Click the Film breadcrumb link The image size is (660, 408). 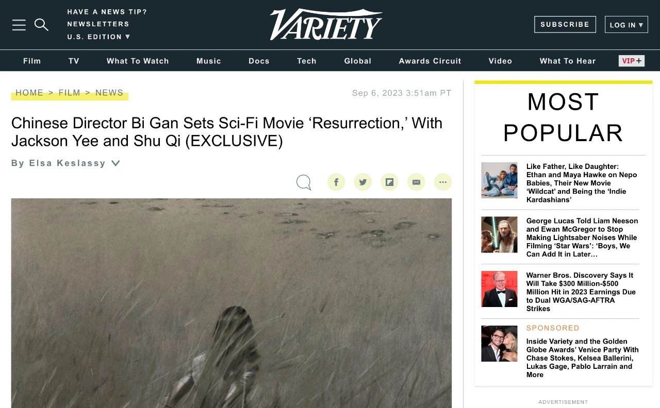[70, 93]
